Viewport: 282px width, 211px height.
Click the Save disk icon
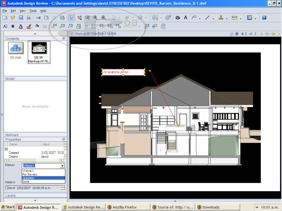pyautogui.click(x=21, y=18)
